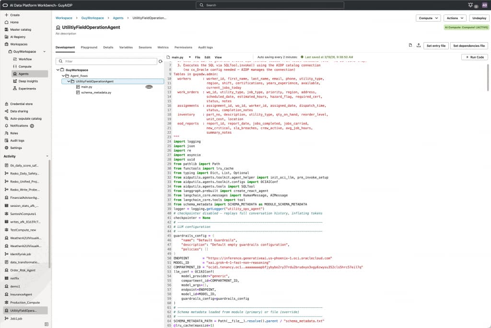
Task: Open FinancialAdvisorAg... in Activity list
Action: pyautogui.click(x=22, y=198)
